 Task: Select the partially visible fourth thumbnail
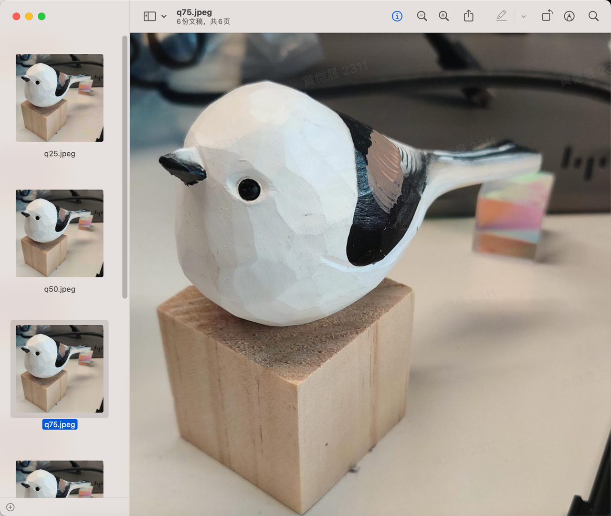point(60,479)
